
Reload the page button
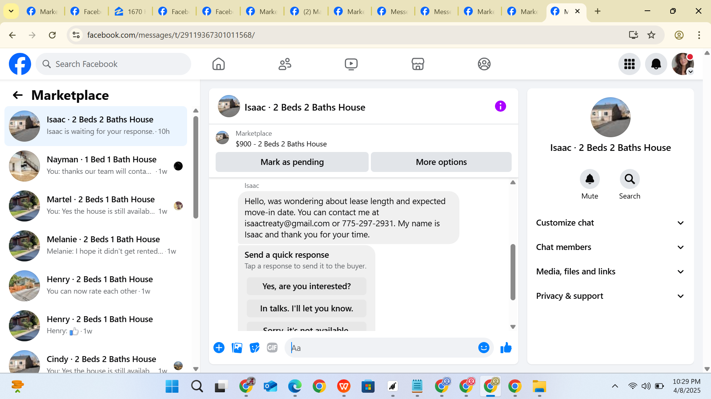52,35
